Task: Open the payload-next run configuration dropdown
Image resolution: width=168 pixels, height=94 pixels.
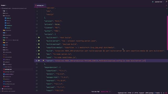Action: [x=159, y=2]
